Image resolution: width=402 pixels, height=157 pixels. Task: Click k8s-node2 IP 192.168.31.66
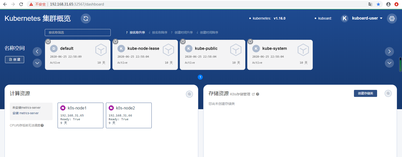pyautogui.click(x=120, y=115)
